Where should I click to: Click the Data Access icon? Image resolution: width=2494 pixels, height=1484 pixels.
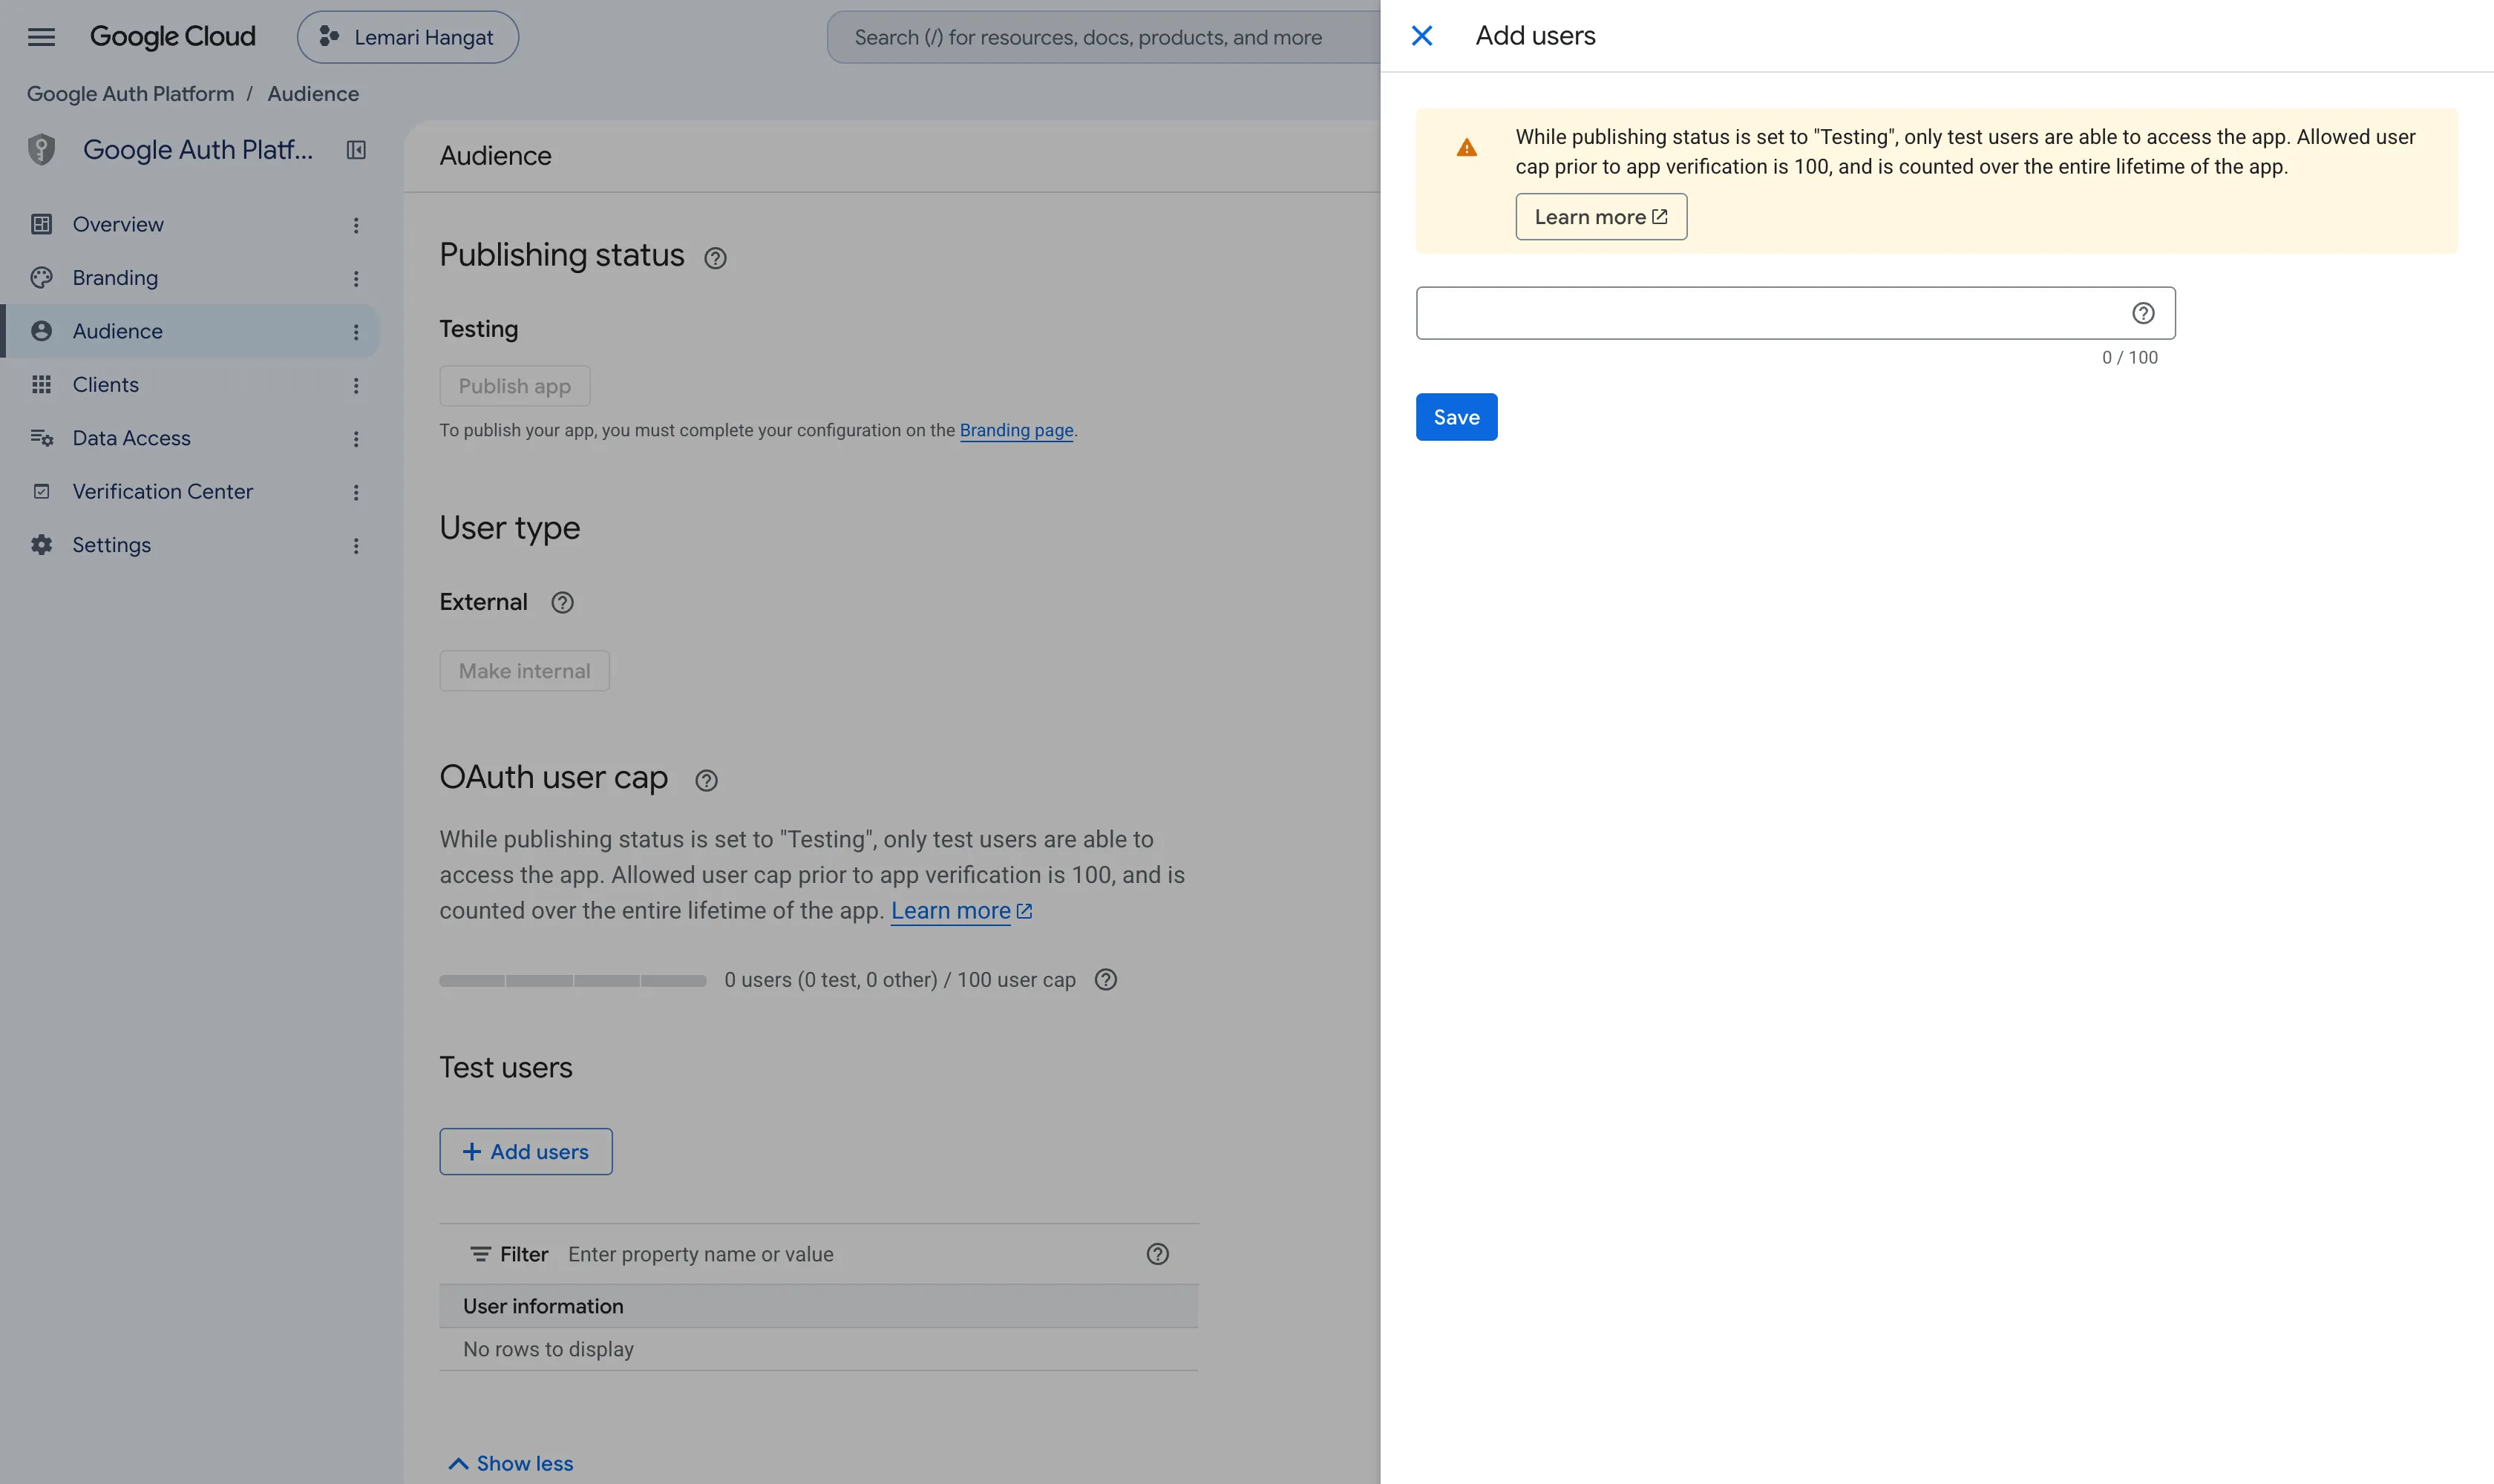click(41, 438)
